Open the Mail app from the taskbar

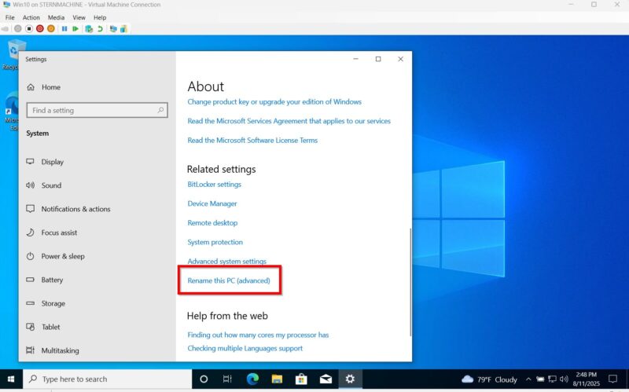click(x=326, y=379)
